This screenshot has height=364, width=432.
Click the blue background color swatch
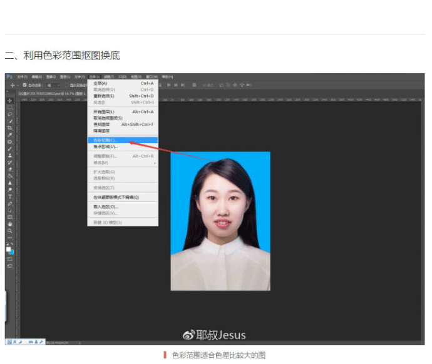[12, 253]
